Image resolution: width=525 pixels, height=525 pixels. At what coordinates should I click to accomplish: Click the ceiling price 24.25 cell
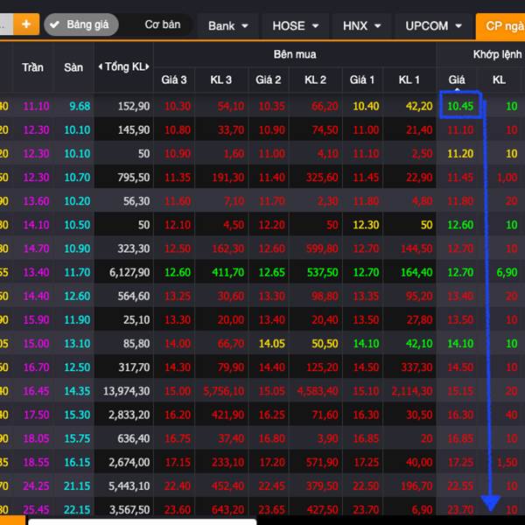click(36, 485)
